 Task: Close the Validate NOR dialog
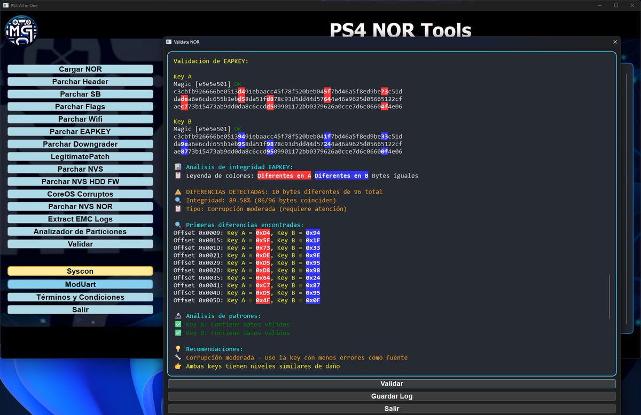coord(615,42)
